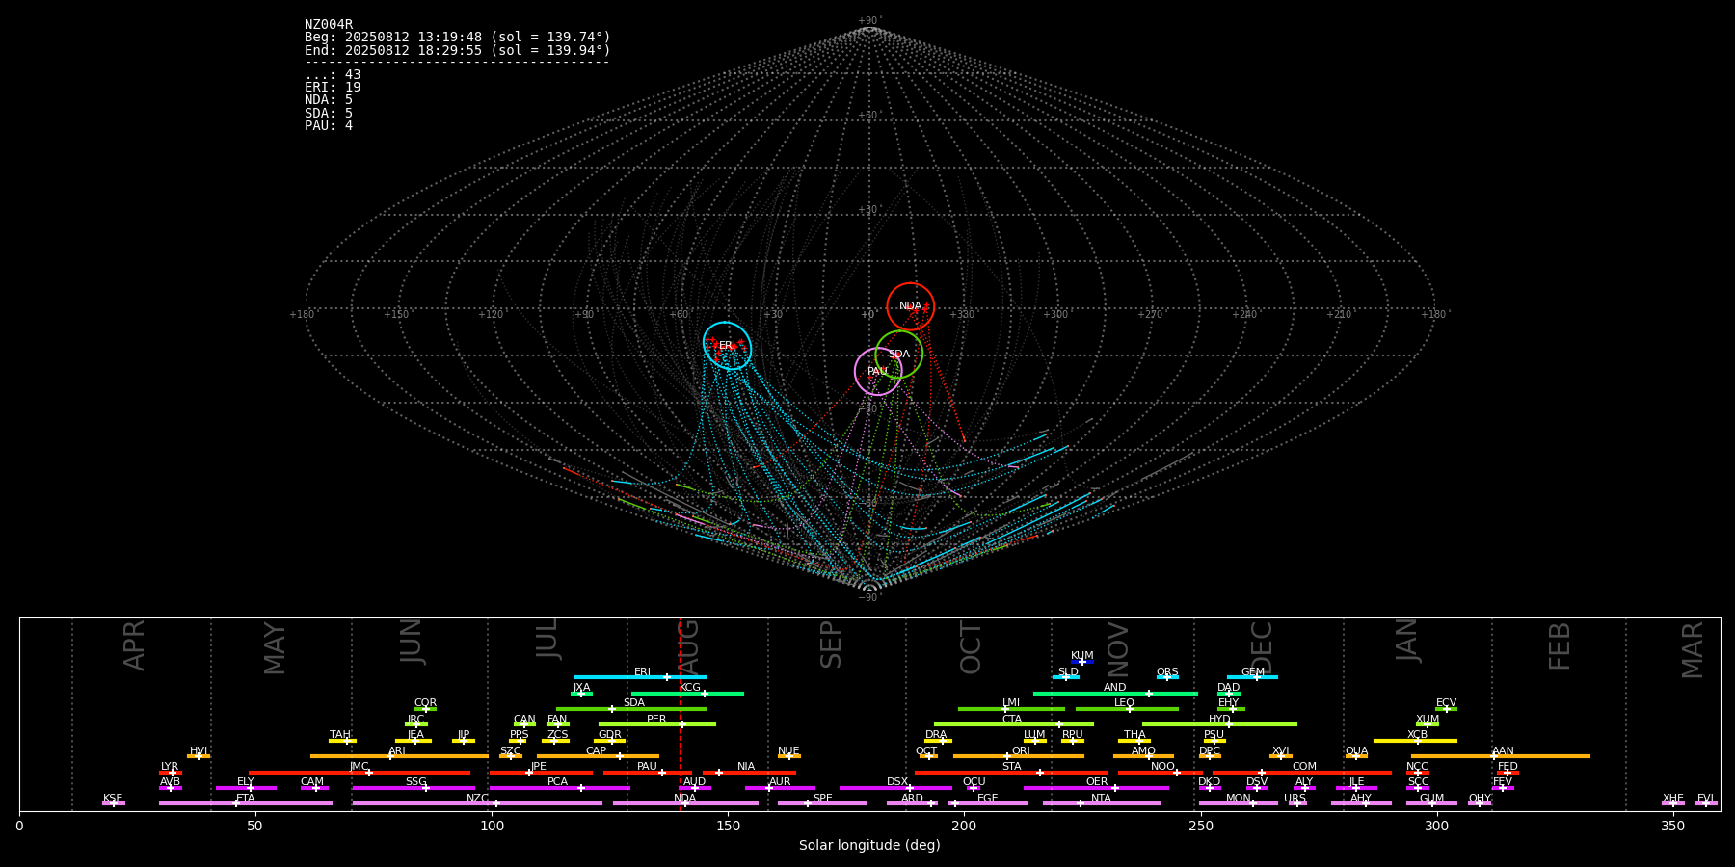
Task: Click the green SDA radiant circle on sky map
Action: pos(899,354)
